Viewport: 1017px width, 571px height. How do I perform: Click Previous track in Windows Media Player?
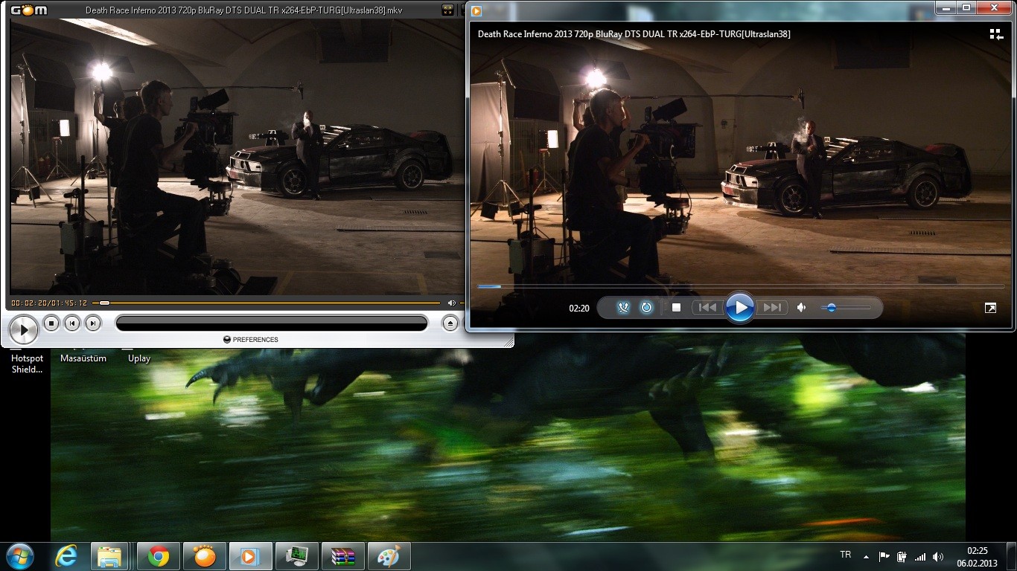[x=707, y=308]
